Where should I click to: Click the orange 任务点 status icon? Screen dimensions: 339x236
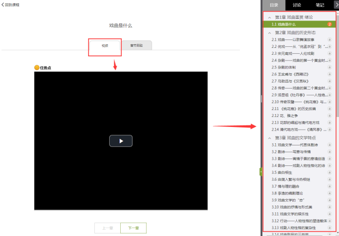37,67
